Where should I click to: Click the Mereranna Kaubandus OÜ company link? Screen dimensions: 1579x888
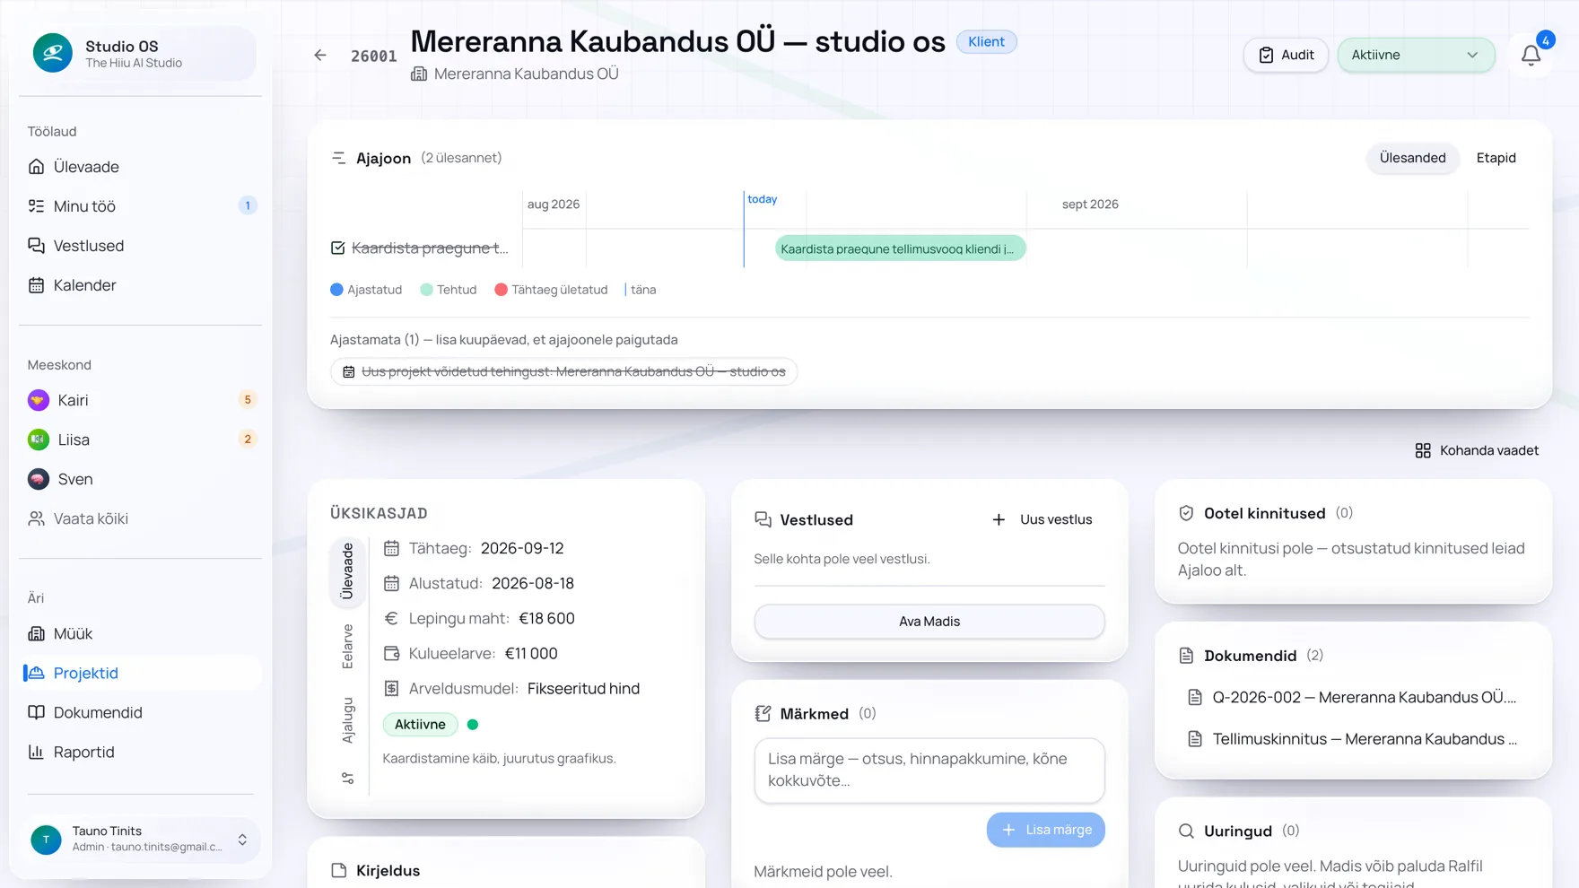point(515,74)
